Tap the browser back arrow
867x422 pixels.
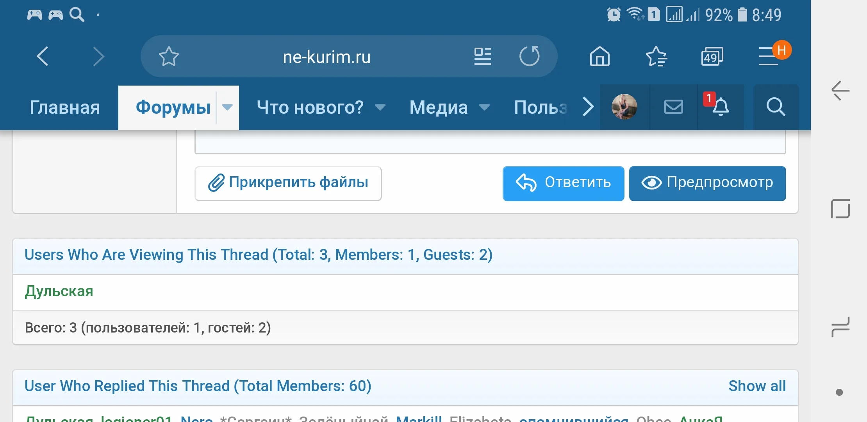[x=43, y=57]
